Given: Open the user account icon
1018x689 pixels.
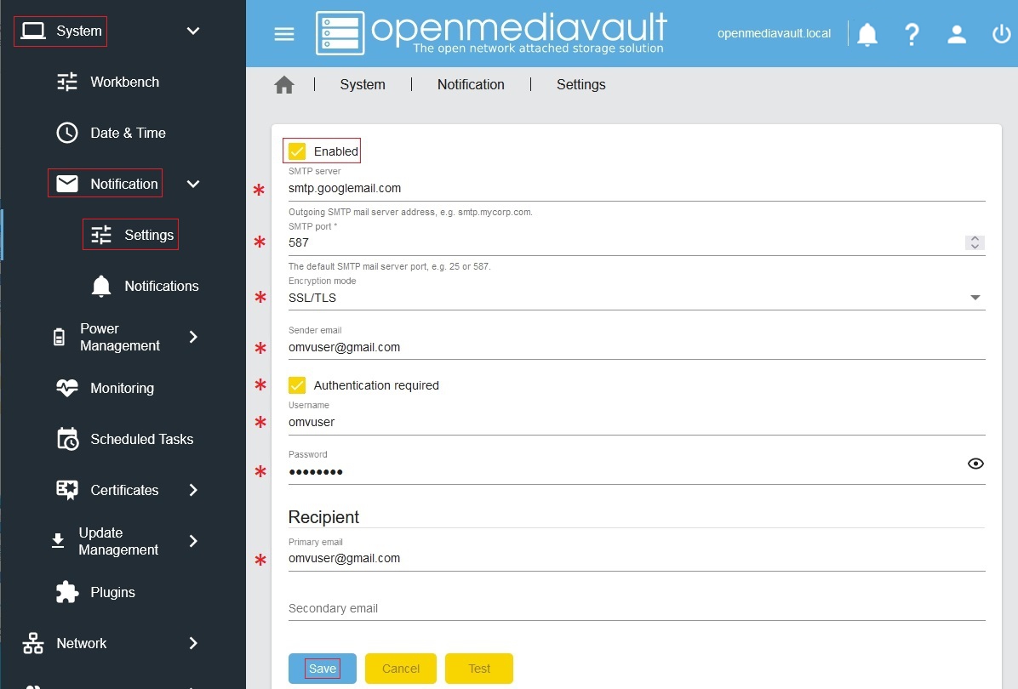Looking at the screenshot, I should pos(957,35).
